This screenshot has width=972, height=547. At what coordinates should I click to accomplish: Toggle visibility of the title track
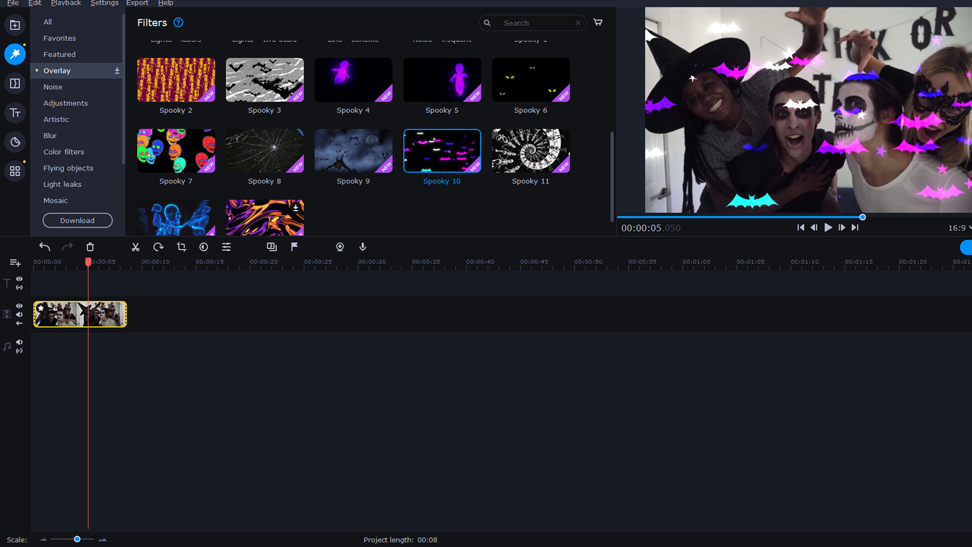(x=19, y=279)
